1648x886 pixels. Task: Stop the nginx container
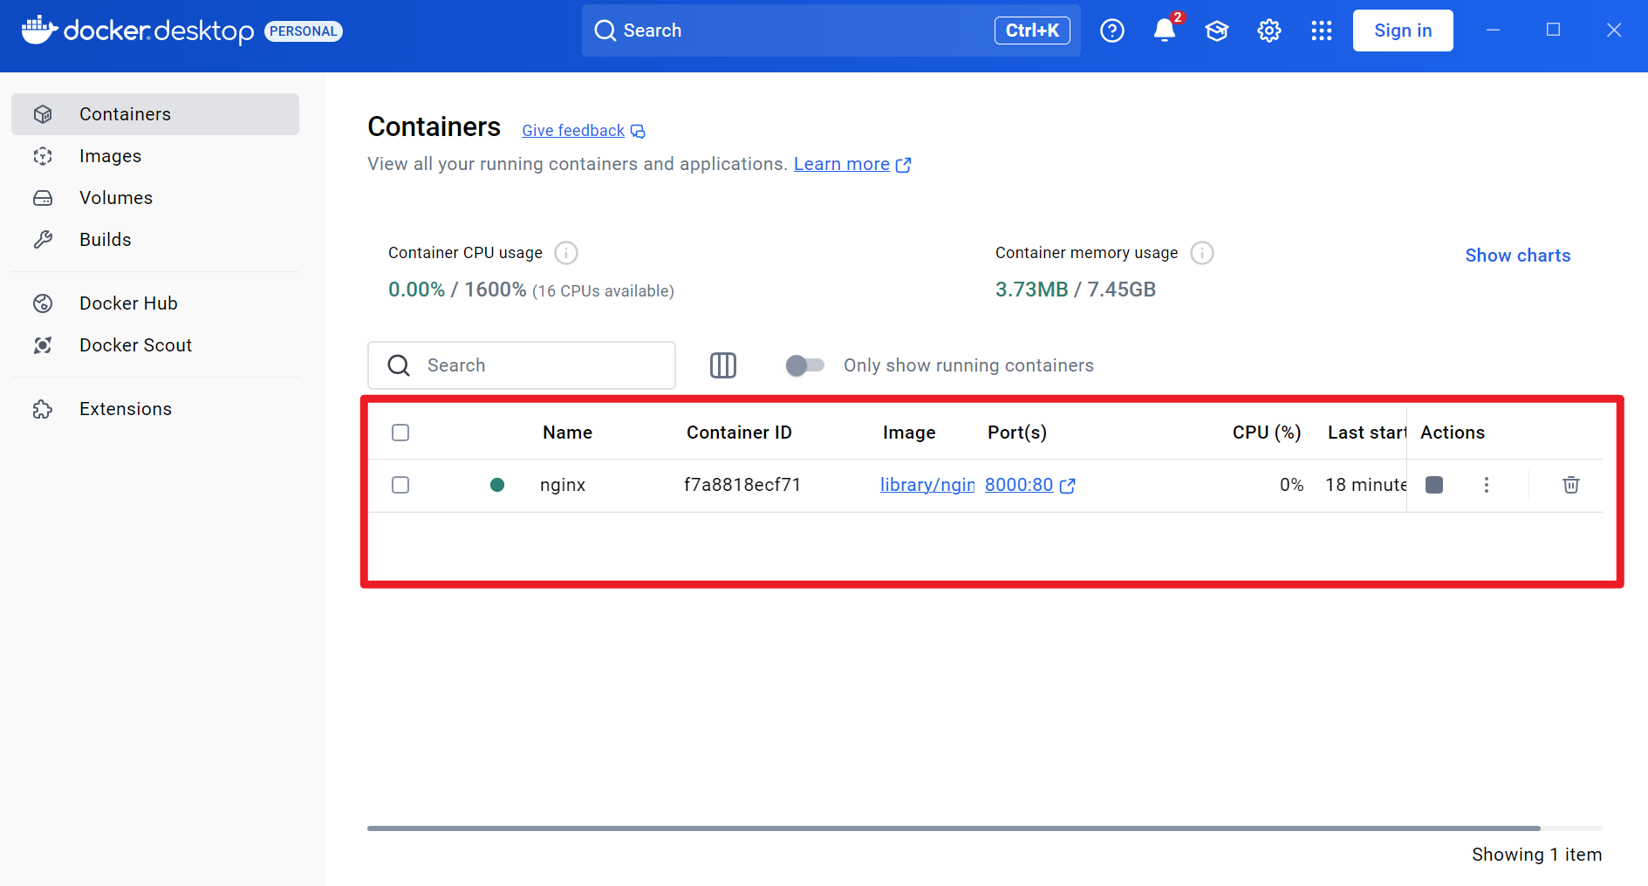(1433, 485)
